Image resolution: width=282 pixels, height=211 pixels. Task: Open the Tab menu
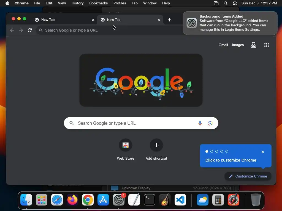[134, 3]
